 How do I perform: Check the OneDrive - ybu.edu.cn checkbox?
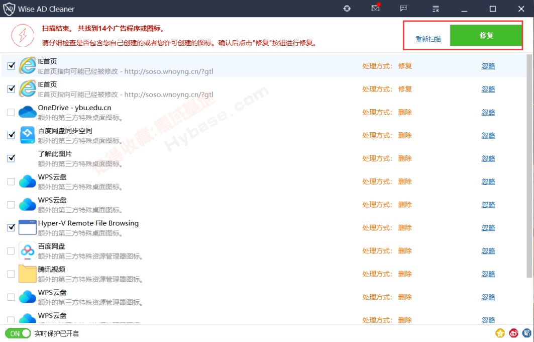coord(11,112)
